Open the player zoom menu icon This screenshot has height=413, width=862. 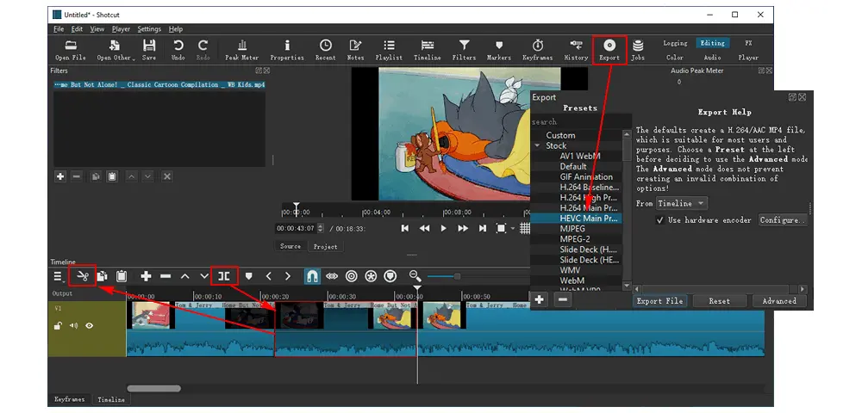click(x=501, y=228)
